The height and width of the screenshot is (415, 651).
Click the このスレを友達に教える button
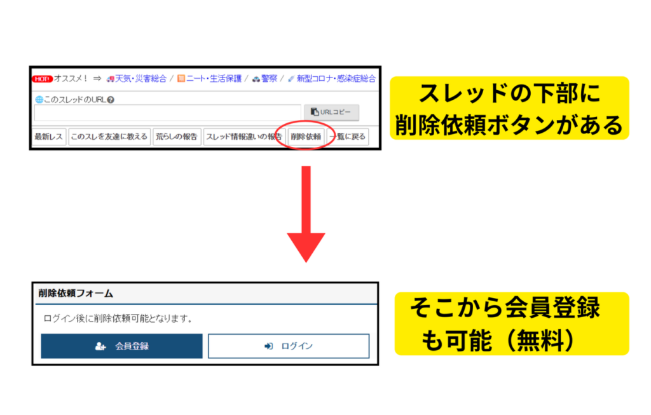tap(109, 137)
